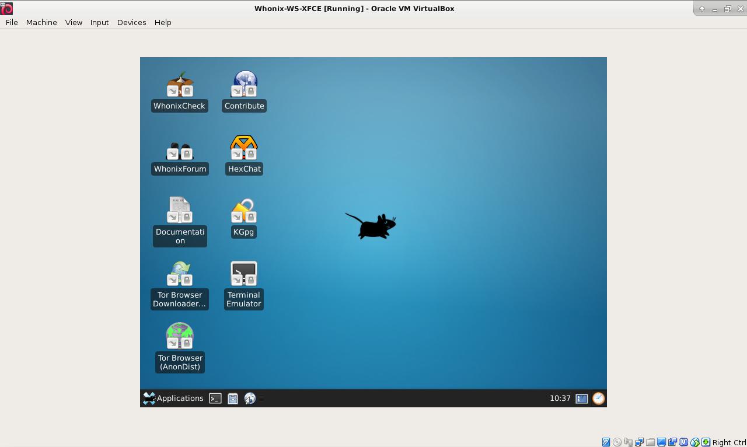Expand the View menu
Image resolution: width=747 pixels, height=447 pixels.
click(x=74, y=22)
